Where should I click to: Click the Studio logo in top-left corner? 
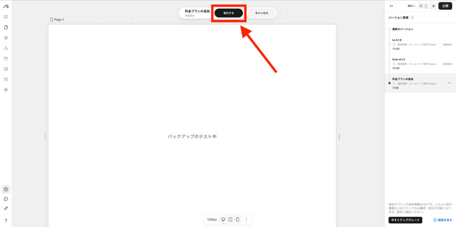(6, 6)
